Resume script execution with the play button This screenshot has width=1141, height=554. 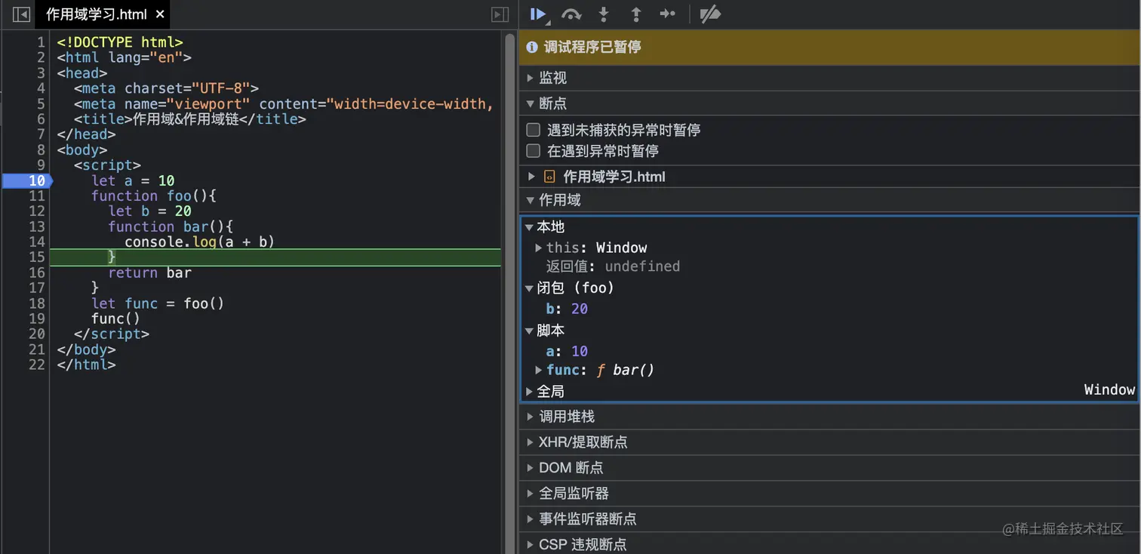539,14
